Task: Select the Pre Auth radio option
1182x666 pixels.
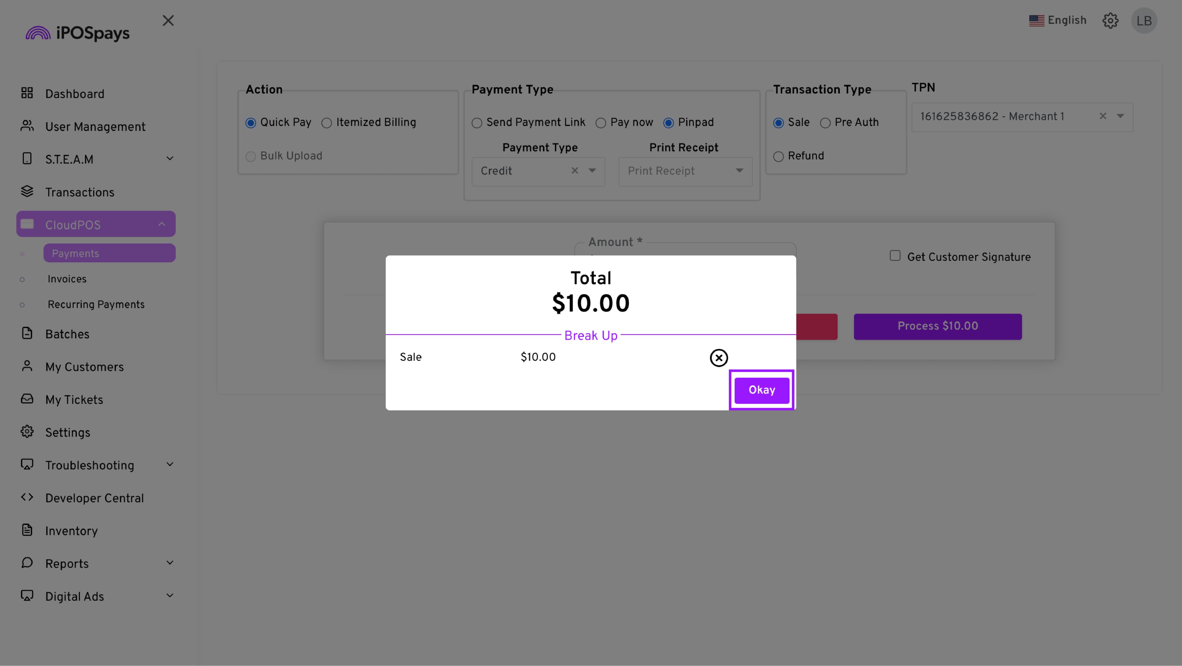Action: point(825,123)
